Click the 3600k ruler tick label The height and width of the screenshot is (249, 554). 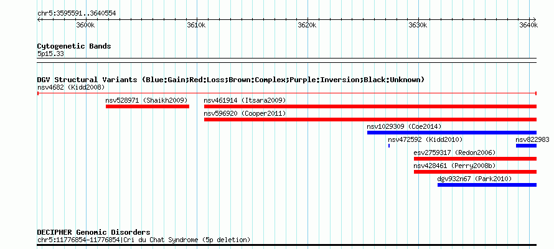85,26
